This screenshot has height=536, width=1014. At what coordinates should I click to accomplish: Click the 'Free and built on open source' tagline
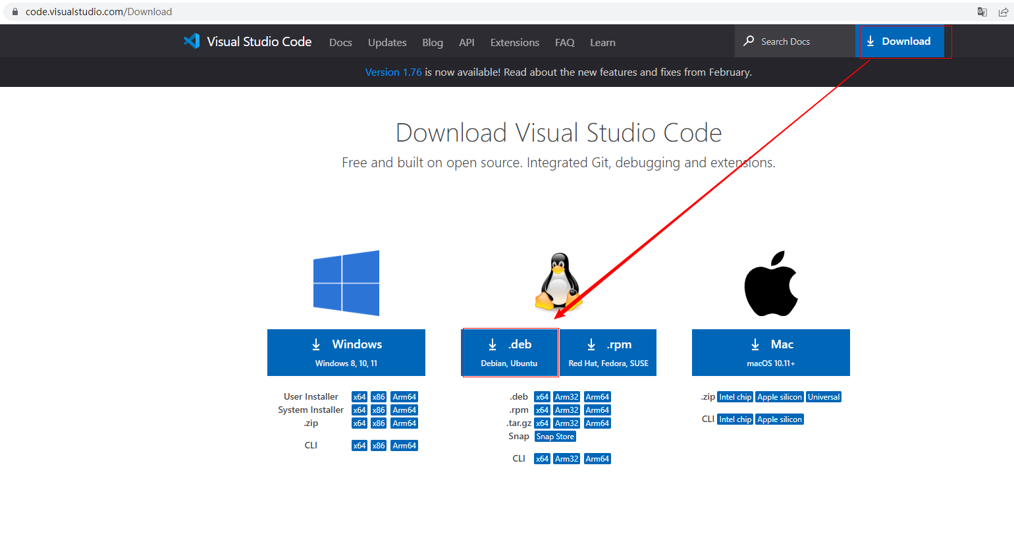pyautogui.click(x=558, y=163)
